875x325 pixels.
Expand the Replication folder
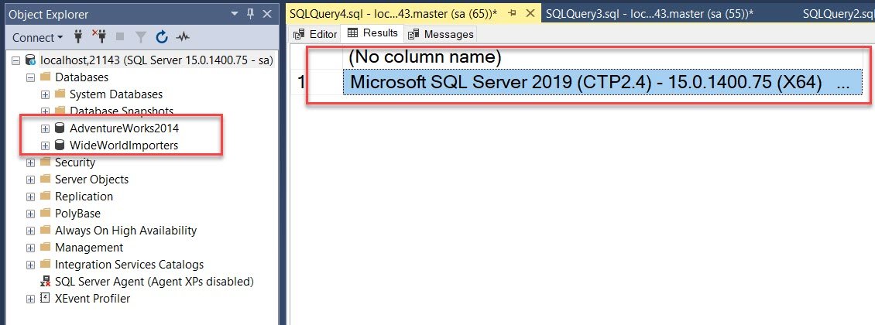(x=31, y=197)
